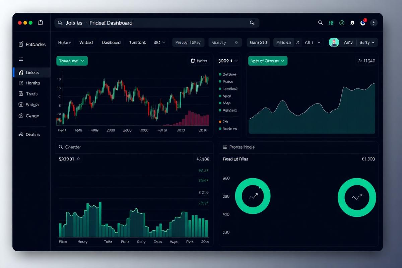Click the €1,390 value

click(x=368, y=159)
